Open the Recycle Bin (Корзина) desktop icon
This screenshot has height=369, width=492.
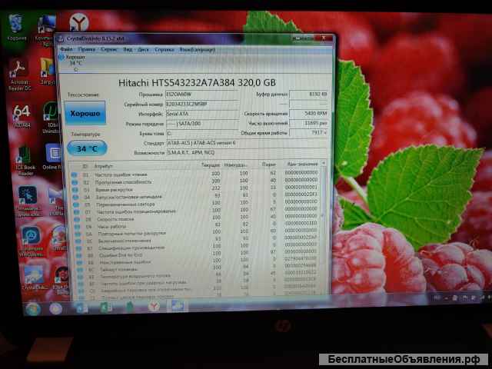tap(15, 27)
